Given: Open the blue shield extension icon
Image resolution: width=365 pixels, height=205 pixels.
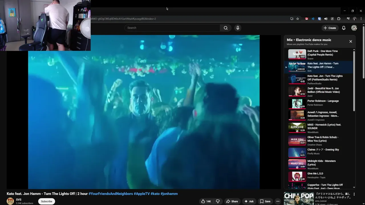Looking at the screenshot, I should click(319, 19).
